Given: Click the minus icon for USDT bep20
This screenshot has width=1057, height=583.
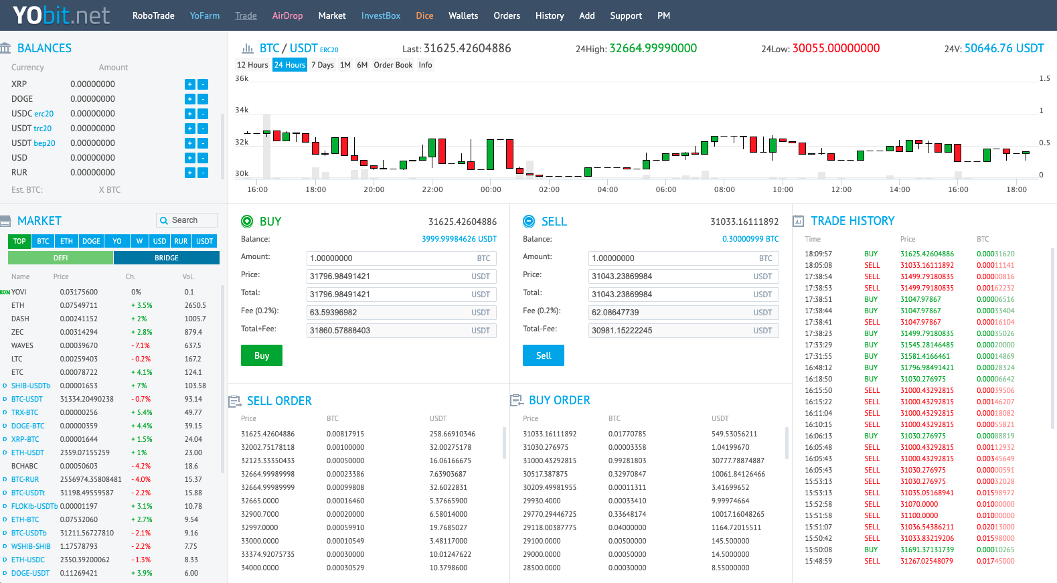Looking at the screenshot, I should tap(203, 143).
